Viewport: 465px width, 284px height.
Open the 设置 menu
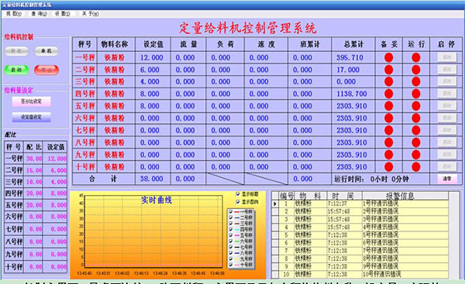pos(63,14)
